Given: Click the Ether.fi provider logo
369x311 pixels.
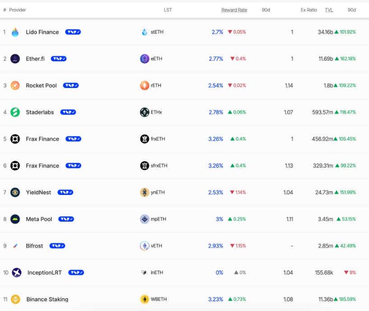Looking at the screenshot, I should tap(15, 59).
